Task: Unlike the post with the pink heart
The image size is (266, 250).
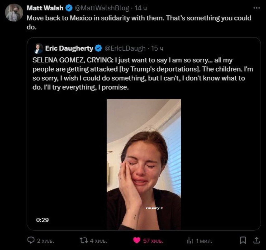Action: click(x=137, y=240)
